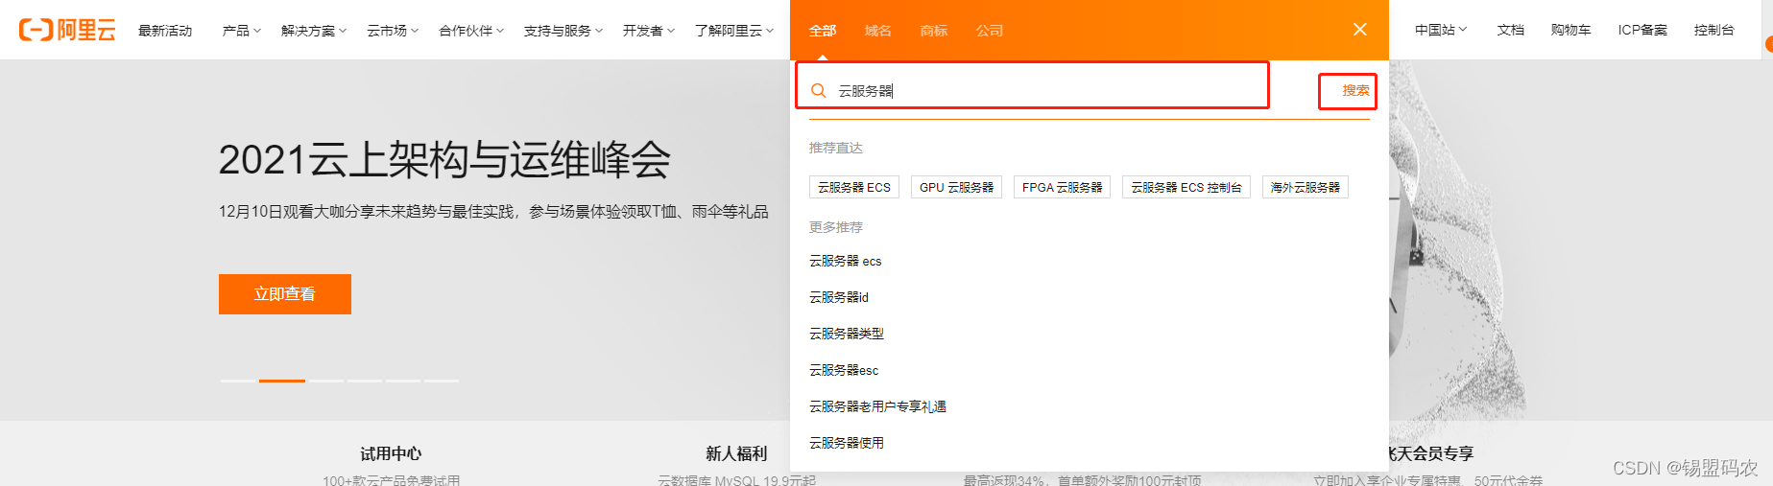This screenshot has height=486, width=1773.
Task: Open the 中国站 region dropdown
Action: tap(1441, 30)
